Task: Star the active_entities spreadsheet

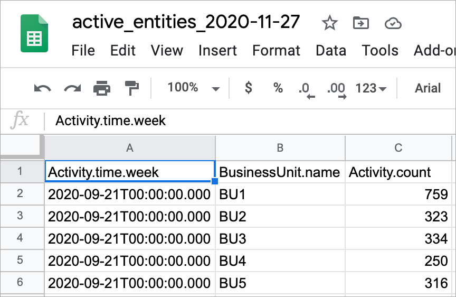Action: pos(330,23)
